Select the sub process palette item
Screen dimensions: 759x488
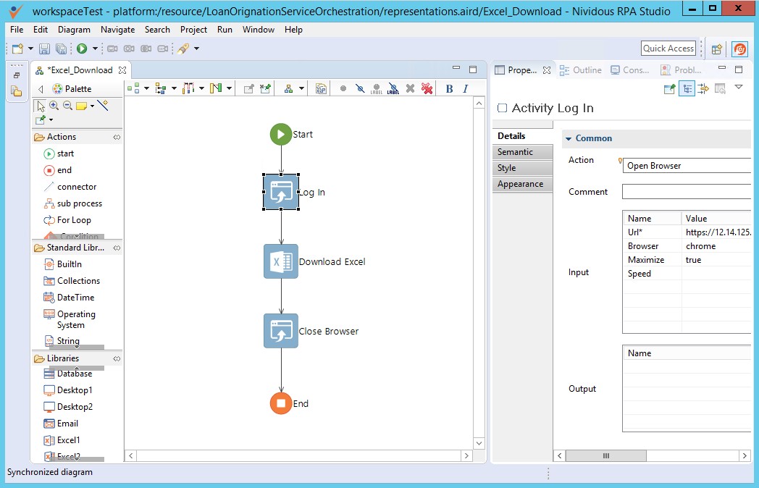[x=73, y=203]
